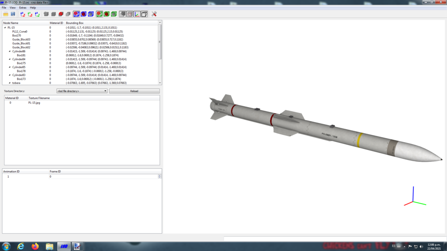
Task: Click the second gray solid cube icon
Action: click(53, 14)
